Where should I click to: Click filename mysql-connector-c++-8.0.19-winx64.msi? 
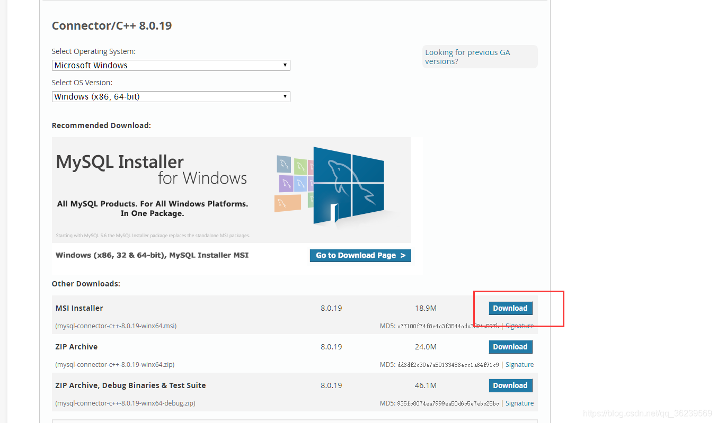click(x=116, y=326)
